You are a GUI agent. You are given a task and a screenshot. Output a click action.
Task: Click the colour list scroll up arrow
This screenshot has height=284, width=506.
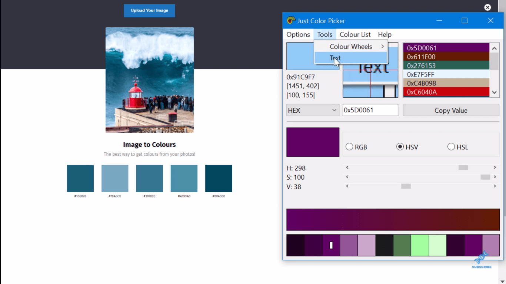494,48
